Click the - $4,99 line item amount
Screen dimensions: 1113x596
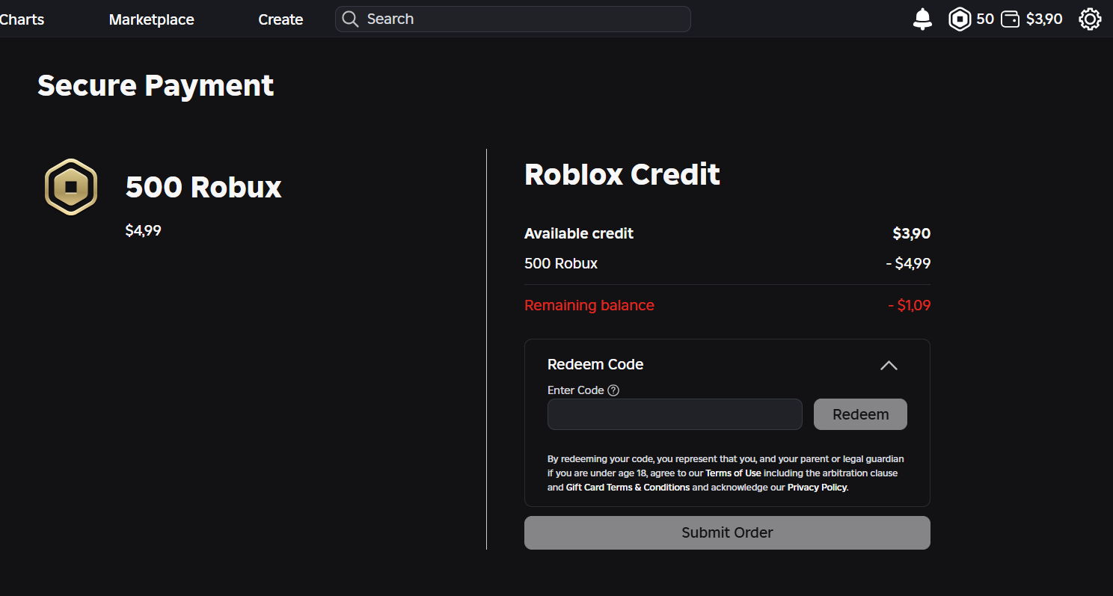pyautogui.click(x=908, y=263)
